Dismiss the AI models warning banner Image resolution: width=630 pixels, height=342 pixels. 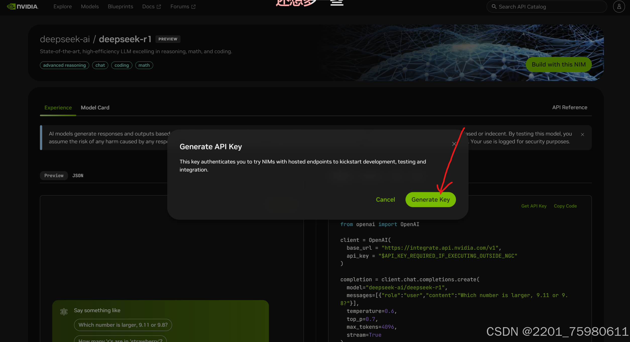pos(583,134)
